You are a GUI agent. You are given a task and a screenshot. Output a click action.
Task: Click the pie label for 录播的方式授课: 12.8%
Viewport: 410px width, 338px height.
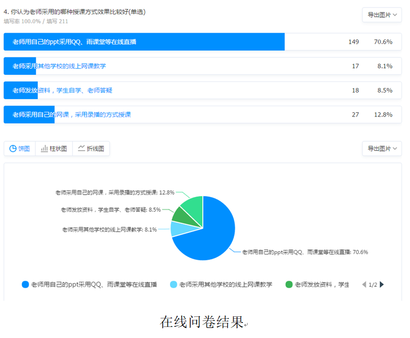(x=114, y=193)
